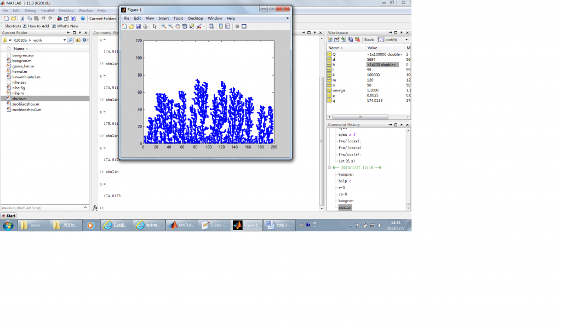Activate the Data Cursor tool
Viewport: 561px width, 327px height.
(191, 26)
